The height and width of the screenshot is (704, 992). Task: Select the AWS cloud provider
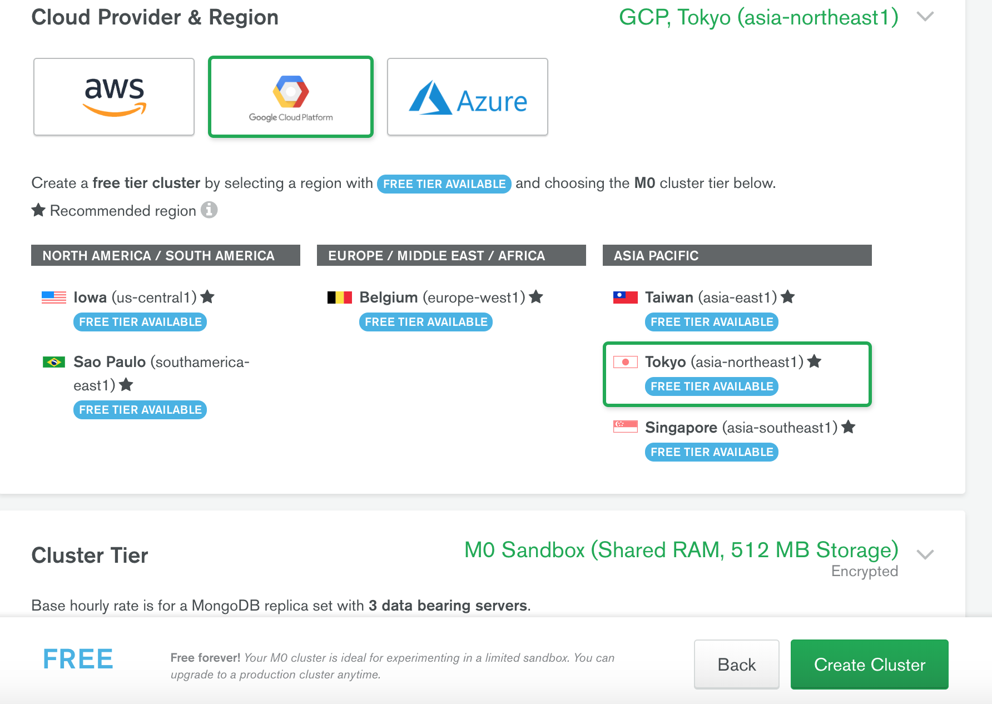click(x=113, y=96)
